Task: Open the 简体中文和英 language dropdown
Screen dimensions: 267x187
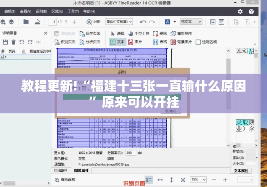Action: click(x=119, y=22)
